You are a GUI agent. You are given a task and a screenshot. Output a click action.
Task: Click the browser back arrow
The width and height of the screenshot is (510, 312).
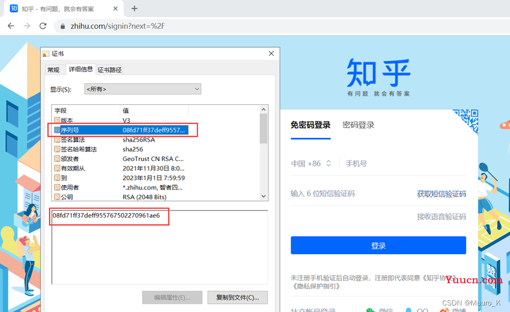11,26
